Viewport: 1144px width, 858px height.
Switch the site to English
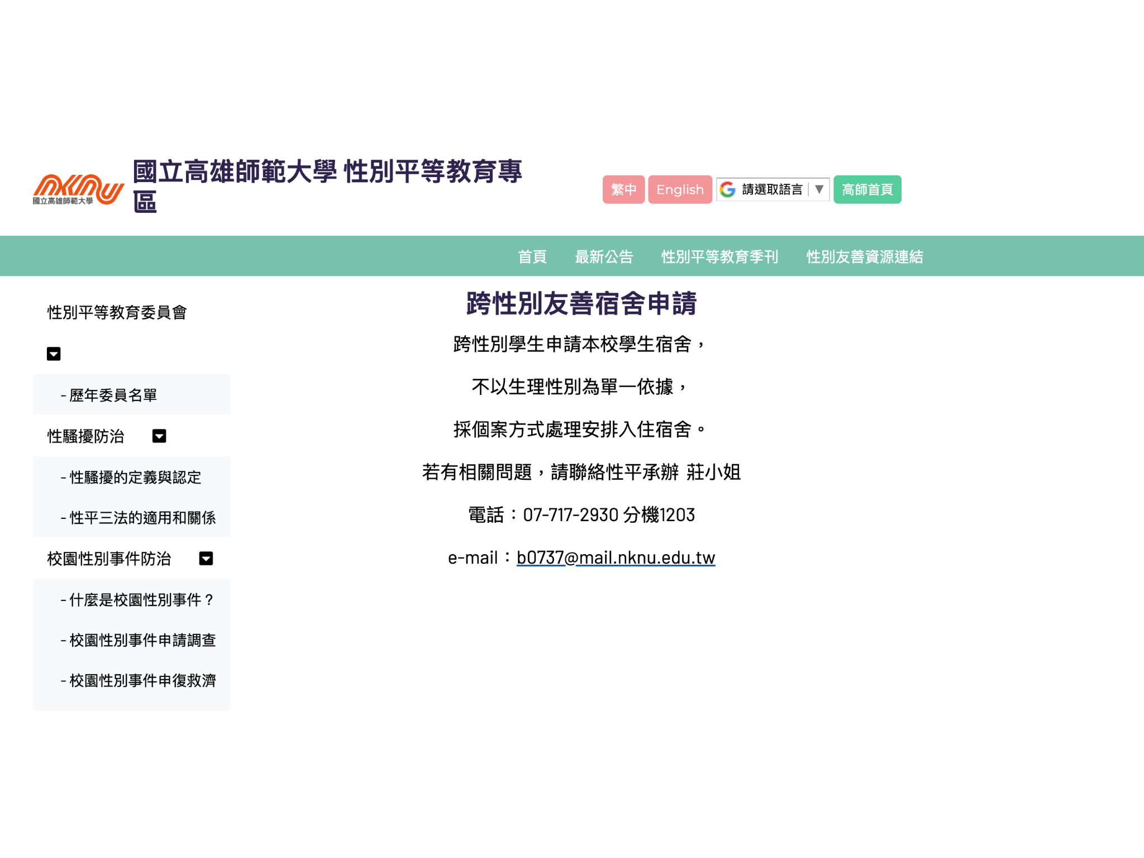coord(680,190)
